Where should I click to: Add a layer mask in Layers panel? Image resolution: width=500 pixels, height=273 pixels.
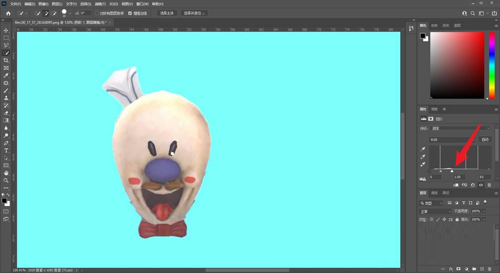459,269
